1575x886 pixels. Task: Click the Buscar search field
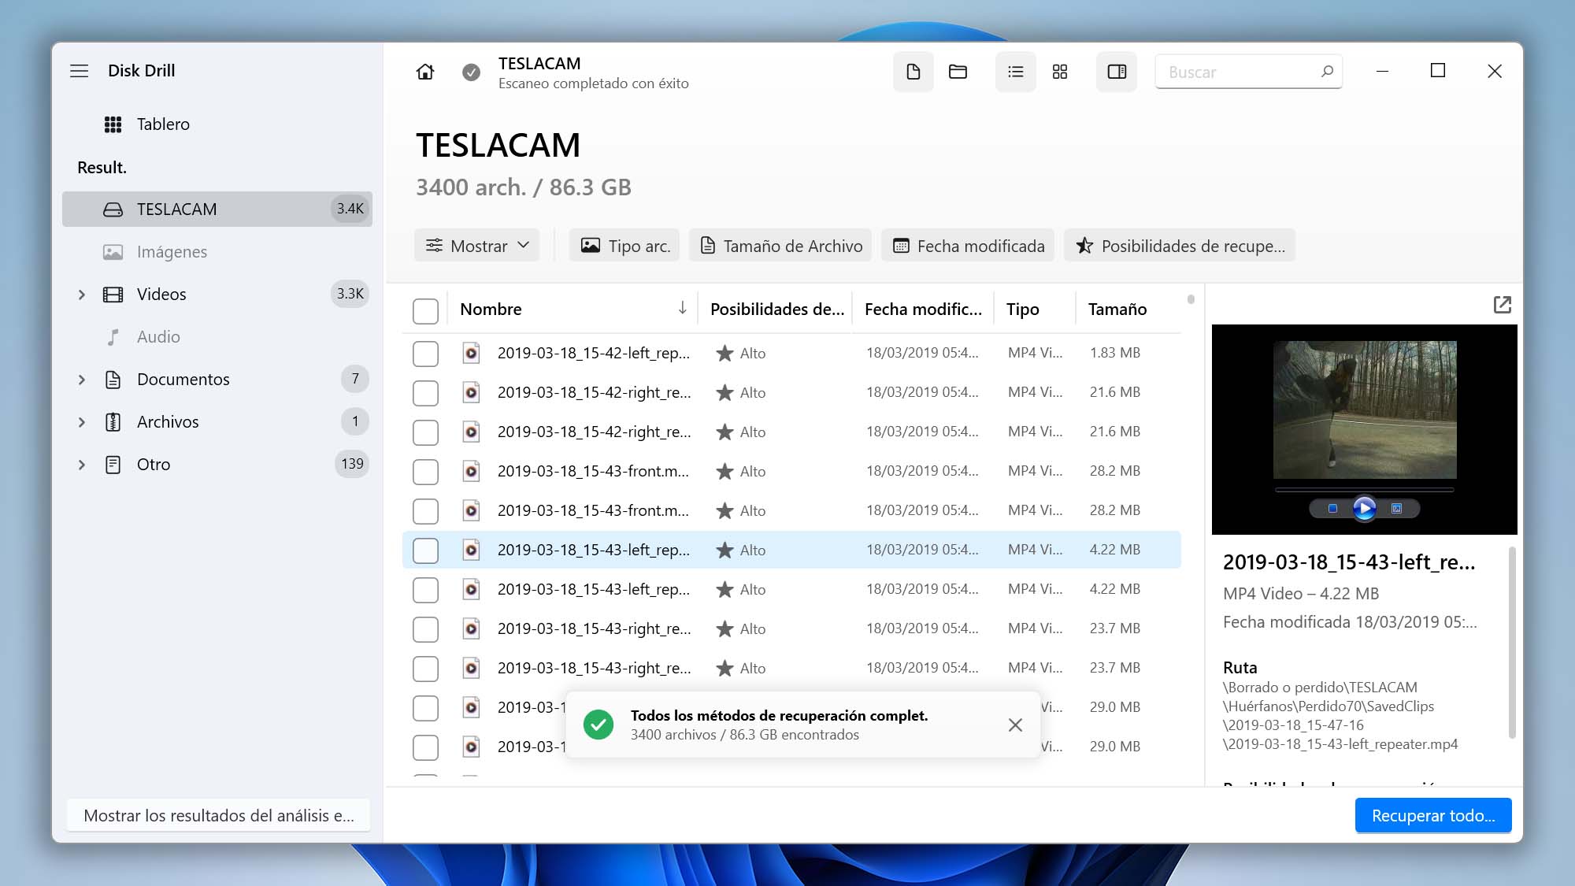pos(1248,72)
